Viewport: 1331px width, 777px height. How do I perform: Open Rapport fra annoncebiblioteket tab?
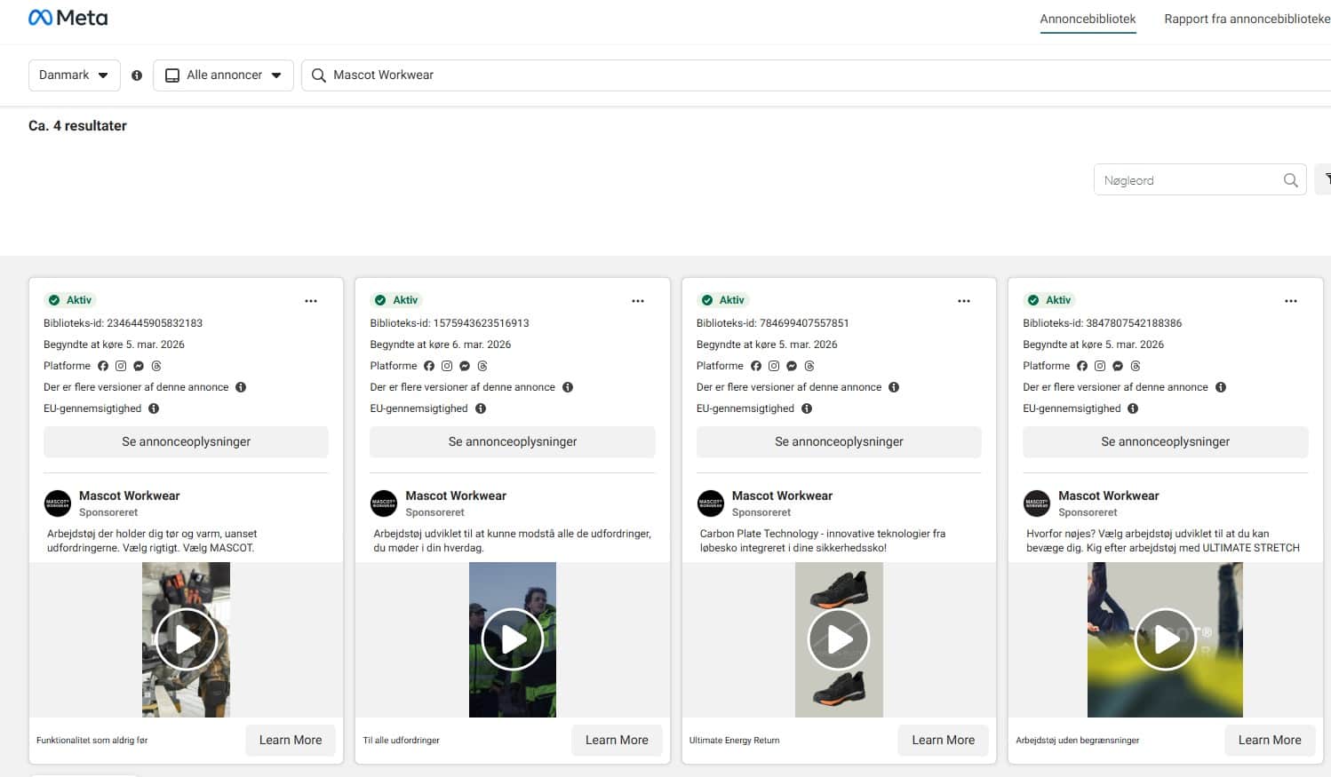[1247, 19]
